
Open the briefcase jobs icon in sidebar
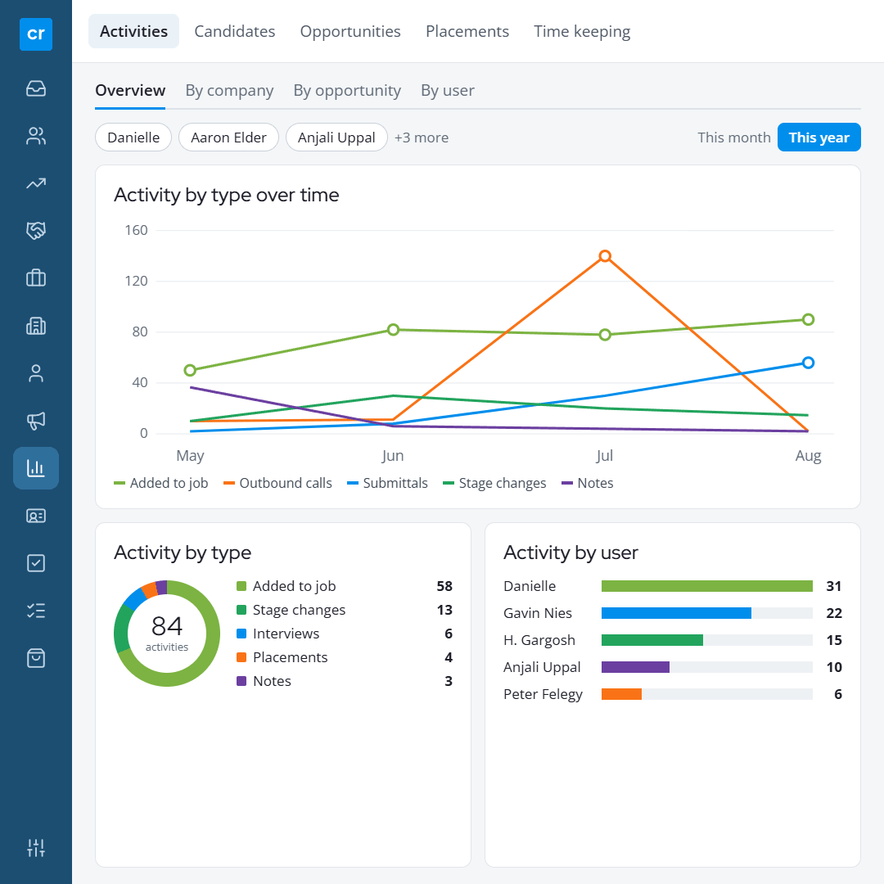click(35, 278)
